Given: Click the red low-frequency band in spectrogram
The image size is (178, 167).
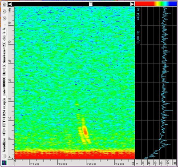Looking at the screenshot, I should pyautogui.click(x=75, y=155).
